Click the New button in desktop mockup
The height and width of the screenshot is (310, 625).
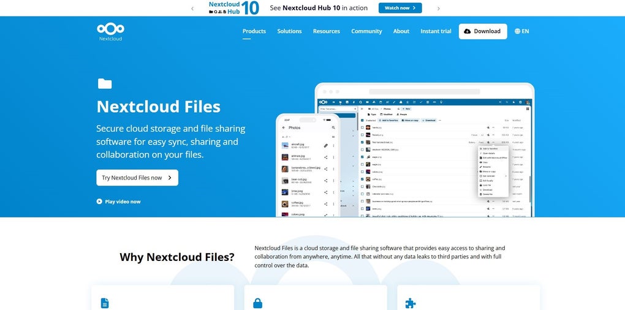click(406, 109)
